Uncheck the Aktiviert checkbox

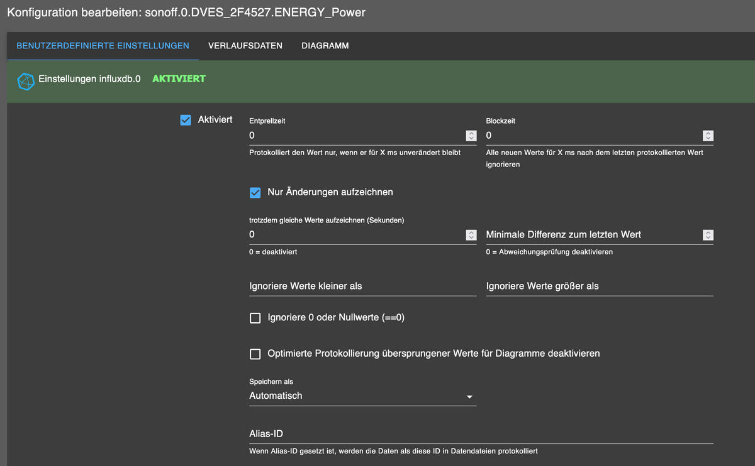tap(186, 120)
